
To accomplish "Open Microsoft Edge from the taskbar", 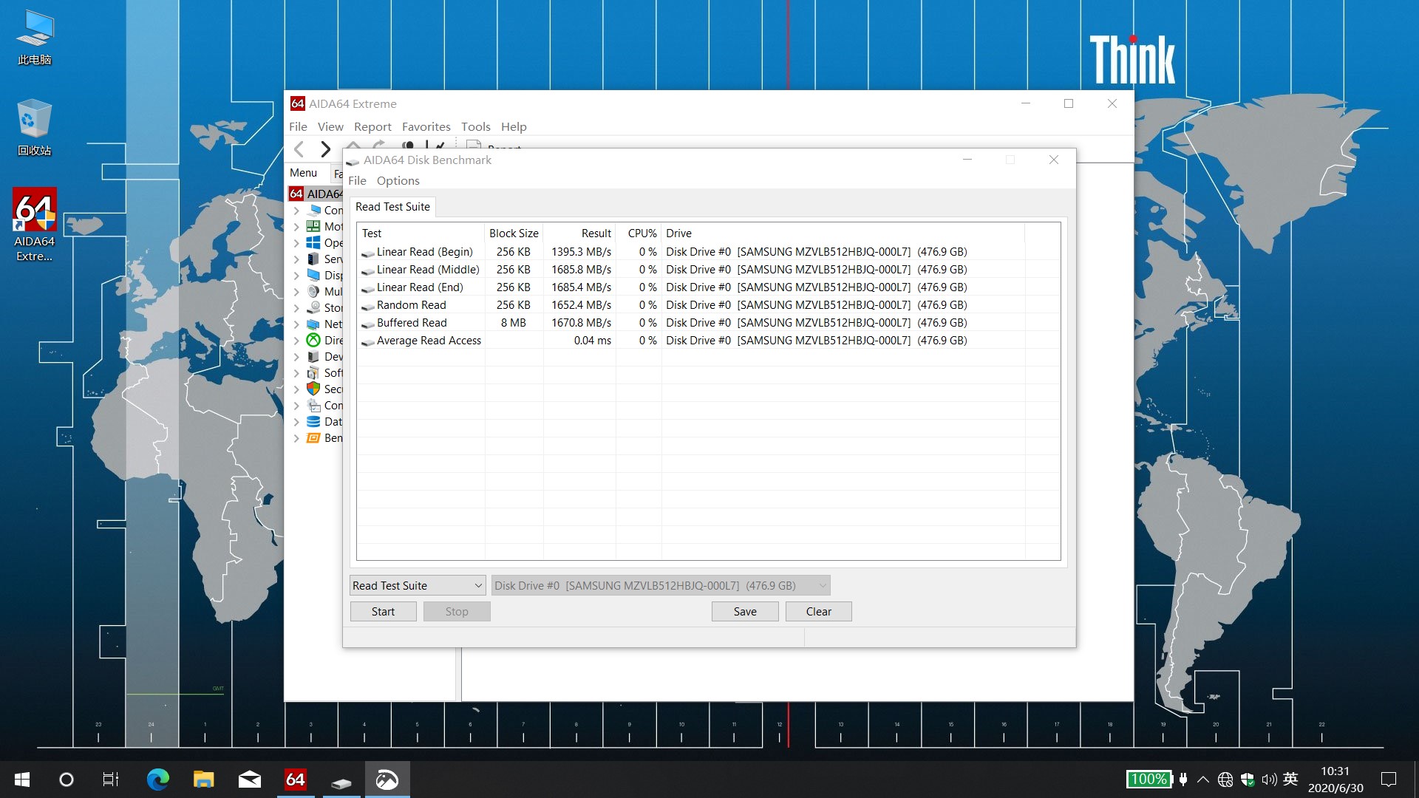I will pos(157,780).
